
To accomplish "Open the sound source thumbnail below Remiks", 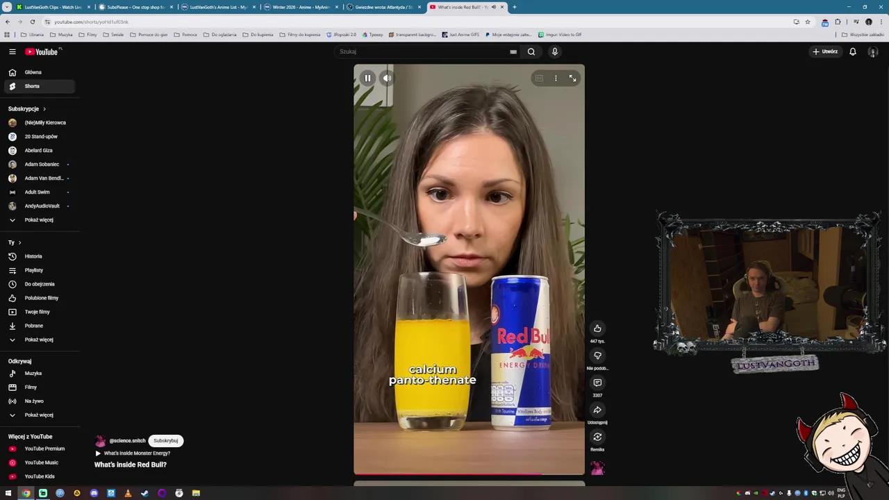I will point(597,468).
